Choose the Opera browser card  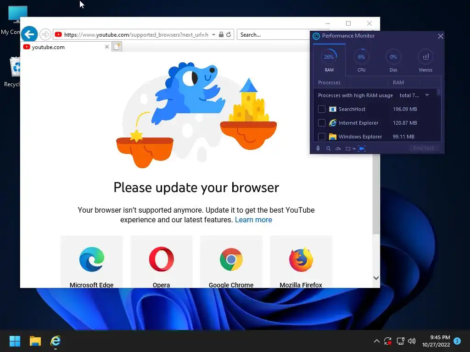[x=161, y=262]
